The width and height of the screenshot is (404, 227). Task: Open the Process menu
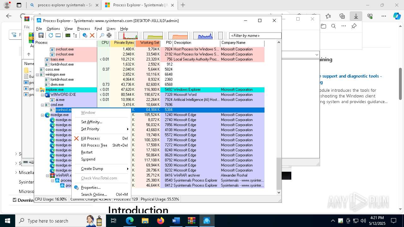[84, 29]
